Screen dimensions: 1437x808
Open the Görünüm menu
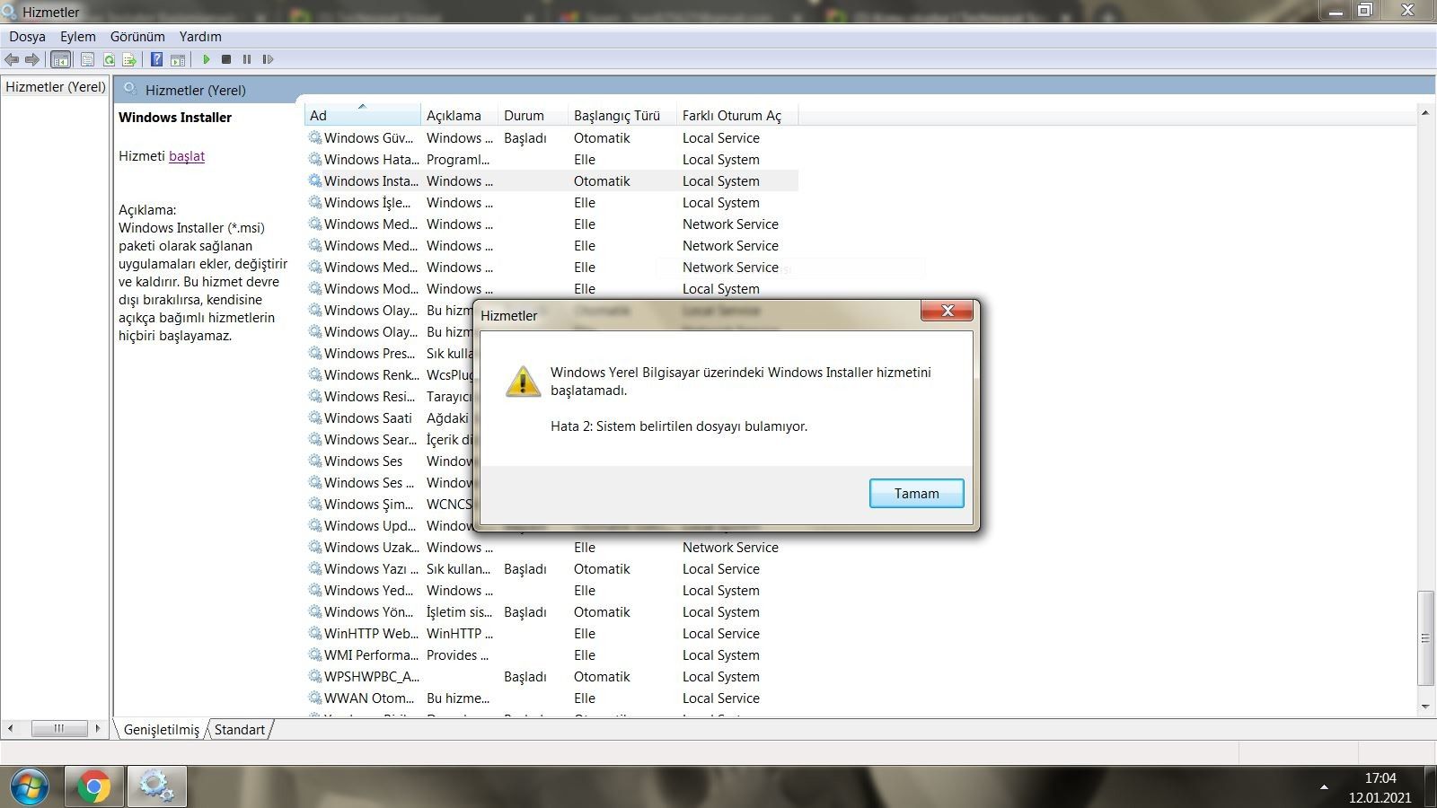coord(137,37)
